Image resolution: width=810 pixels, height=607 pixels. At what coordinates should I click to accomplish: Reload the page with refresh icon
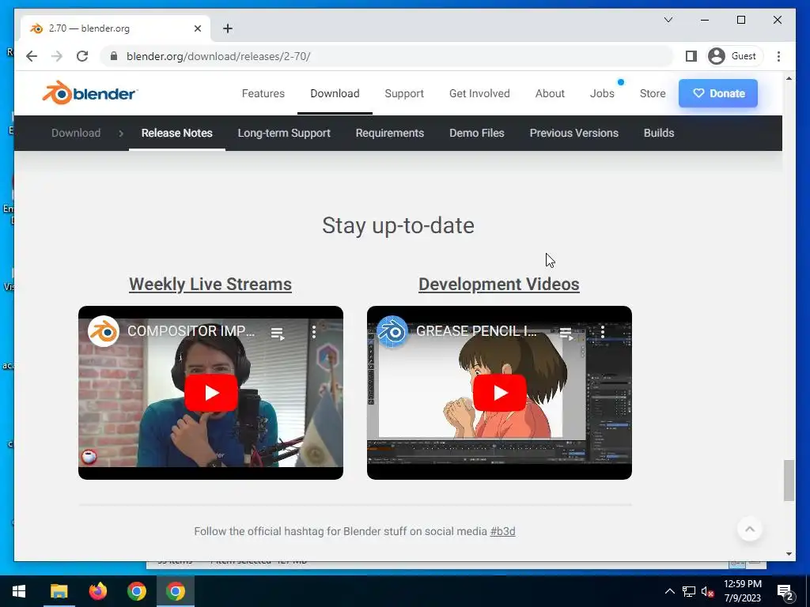[82, 56]
